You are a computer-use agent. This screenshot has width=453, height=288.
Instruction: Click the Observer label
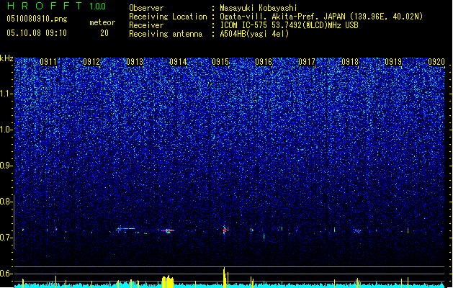[x=146, y=8]
